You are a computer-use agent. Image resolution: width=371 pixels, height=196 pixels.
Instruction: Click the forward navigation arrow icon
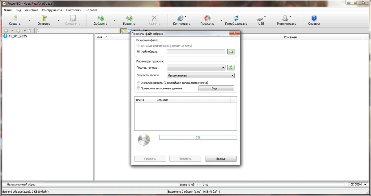tap(18, 31)
